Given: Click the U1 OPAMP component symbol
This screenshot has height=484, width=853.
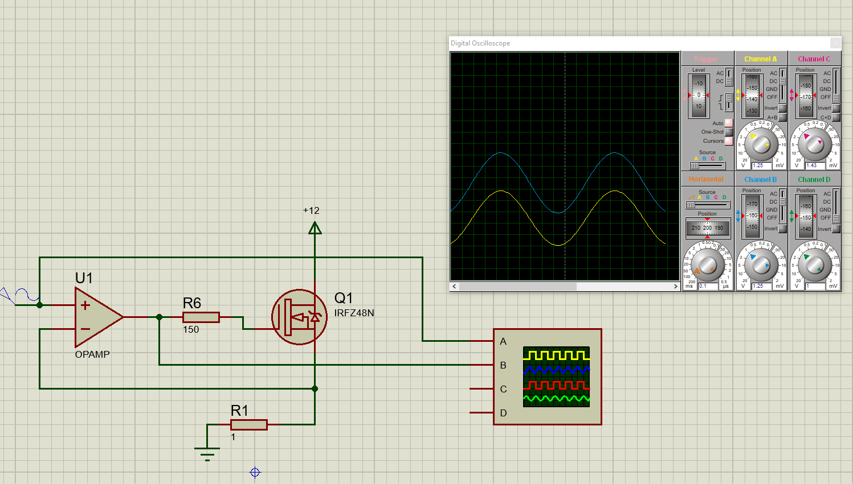Looking at the screenshot, I should click(98, 317).
